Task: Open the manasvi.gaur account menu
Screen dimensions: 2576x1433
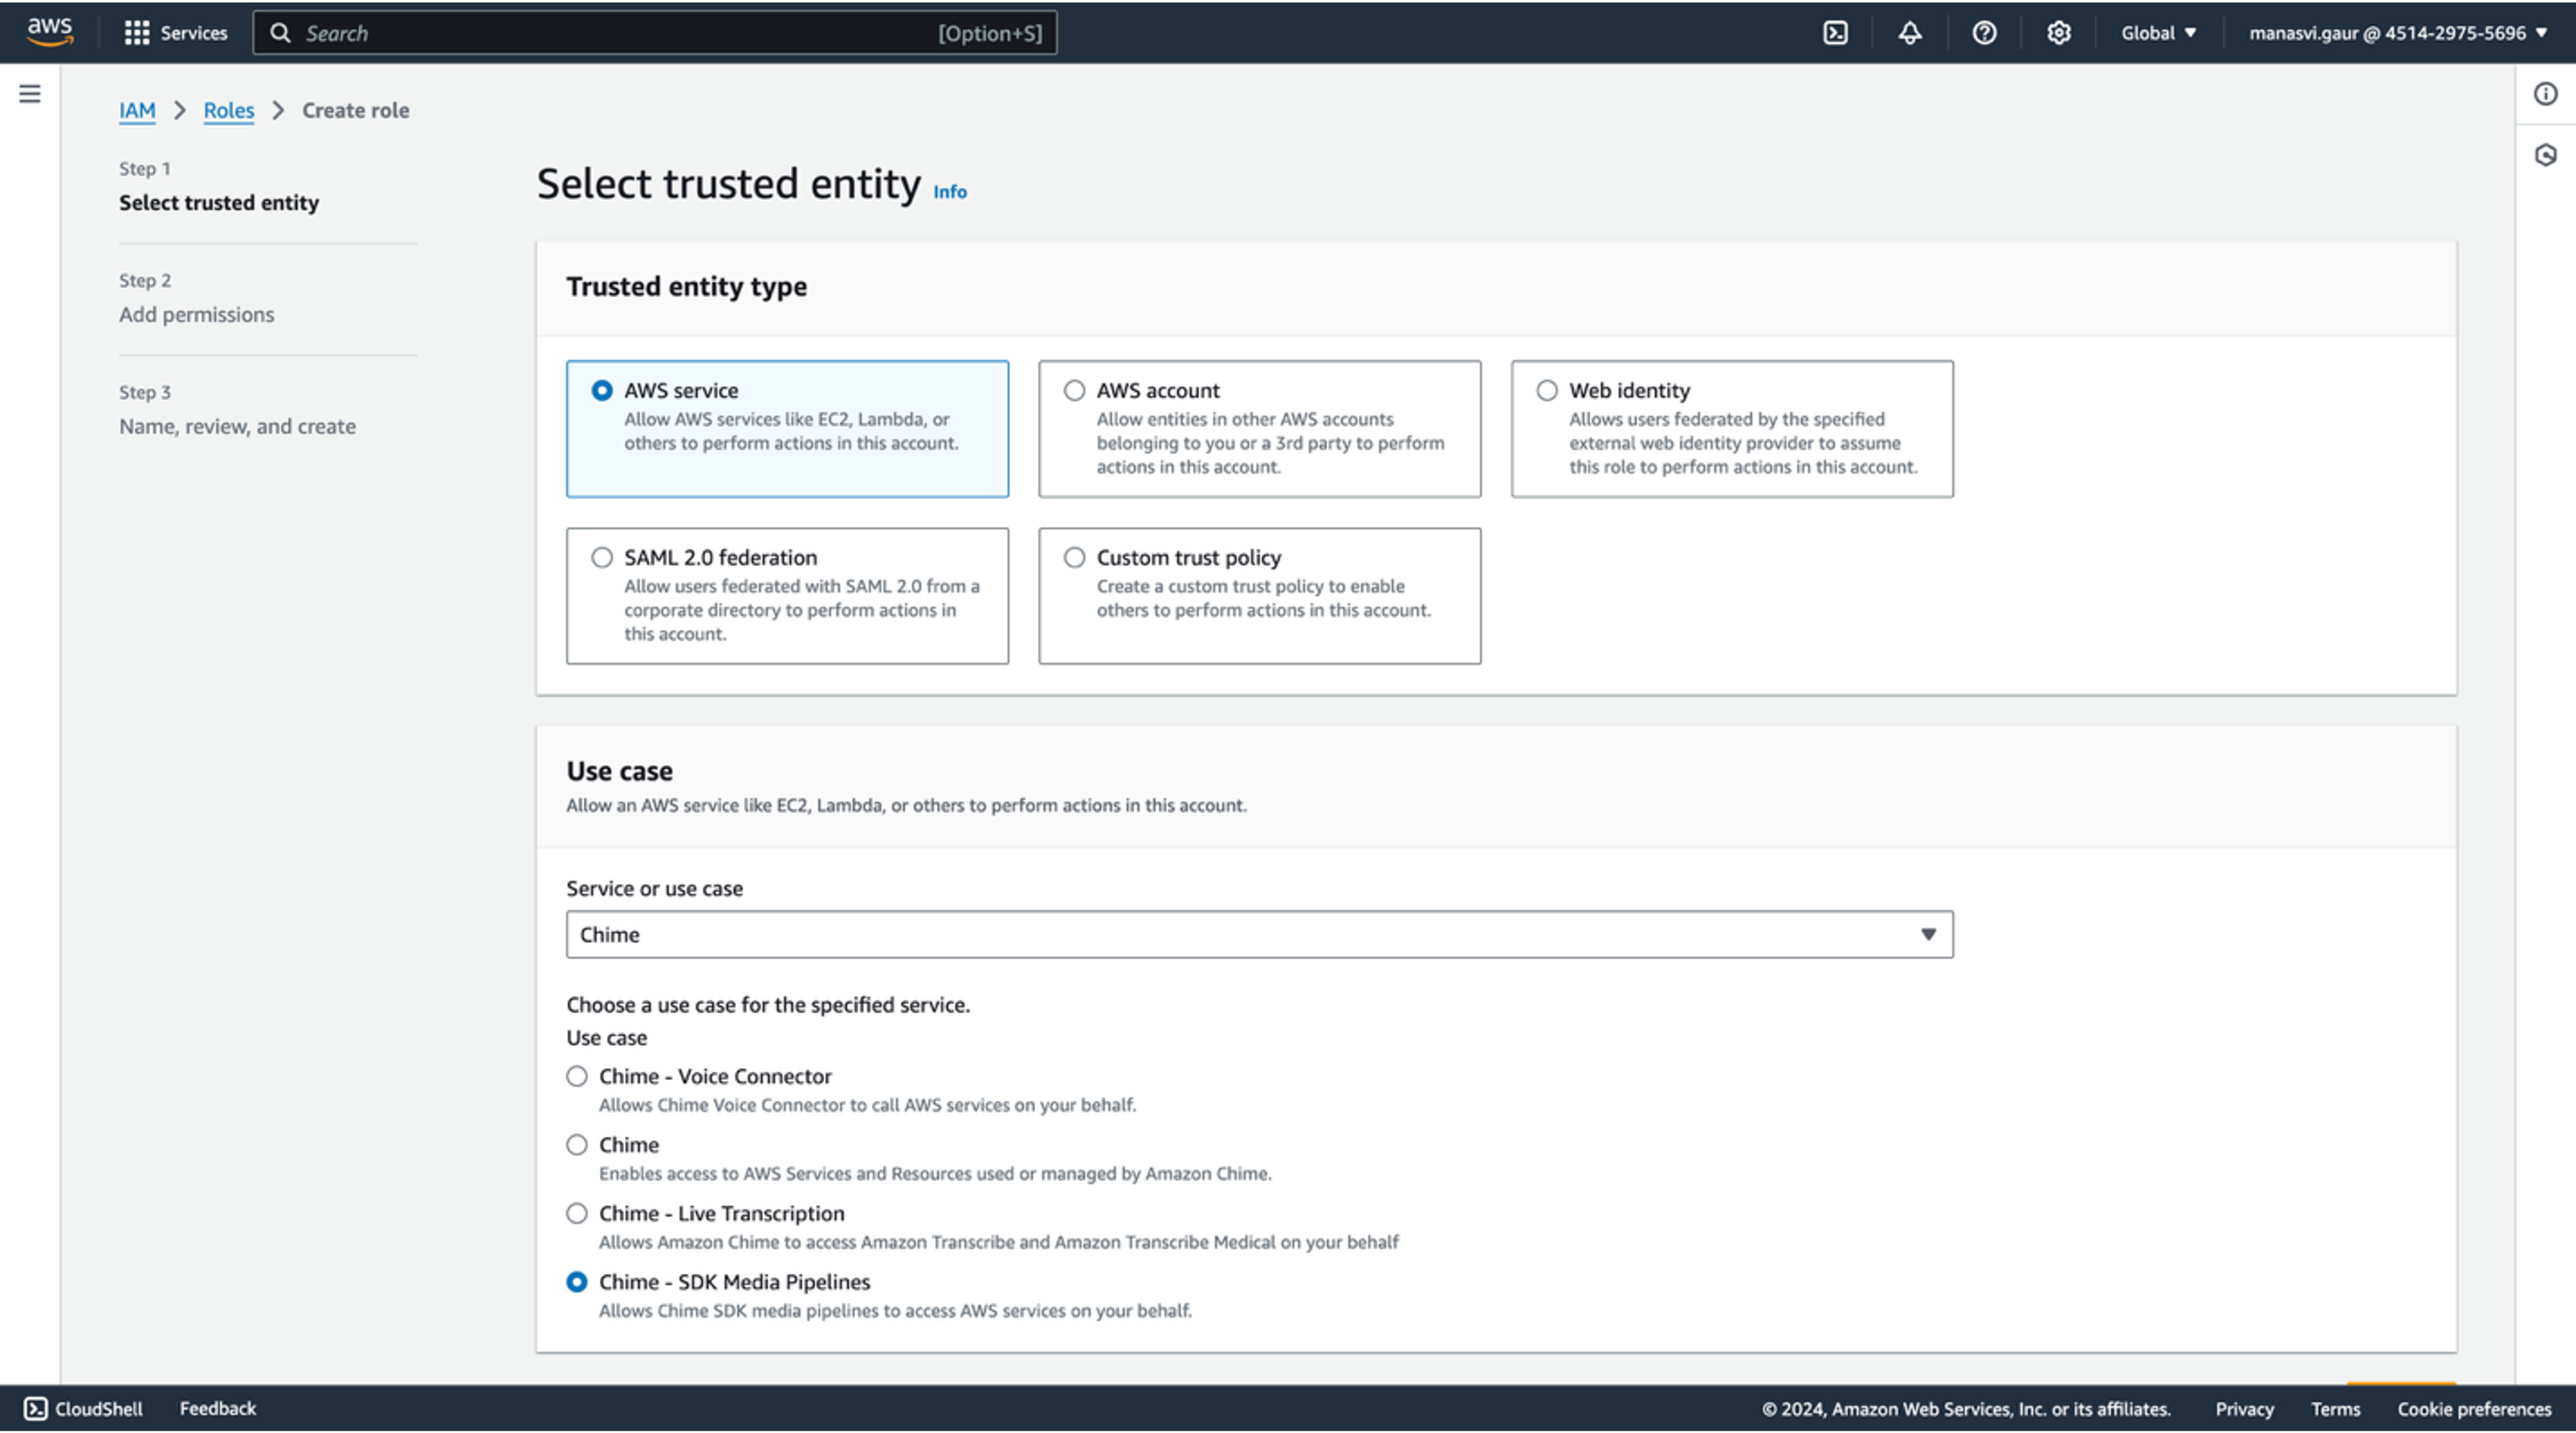Action: (x=2397, y=33)
